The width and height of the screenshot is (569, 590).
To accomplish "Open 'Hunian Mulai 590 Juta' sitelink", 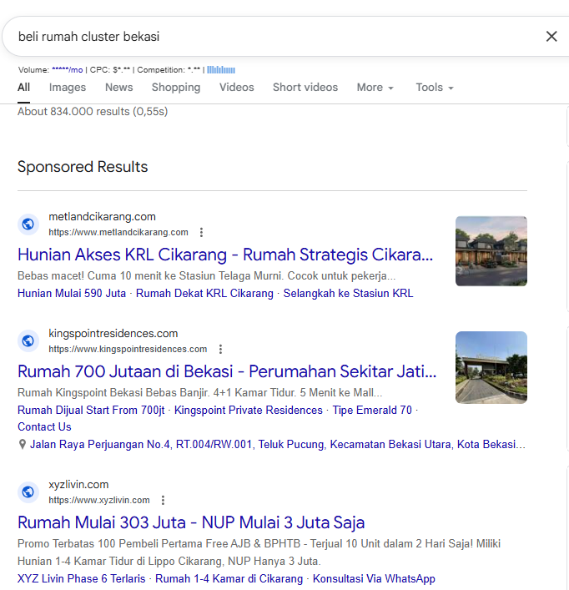I will (x=72, y=294).
